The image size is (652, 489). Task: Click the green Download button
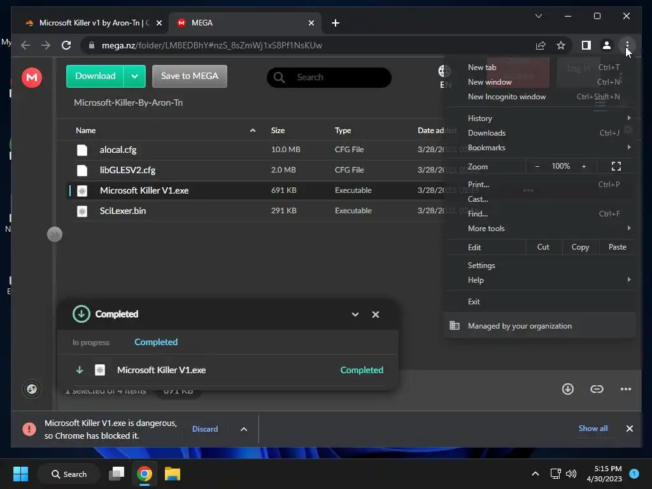96,76
